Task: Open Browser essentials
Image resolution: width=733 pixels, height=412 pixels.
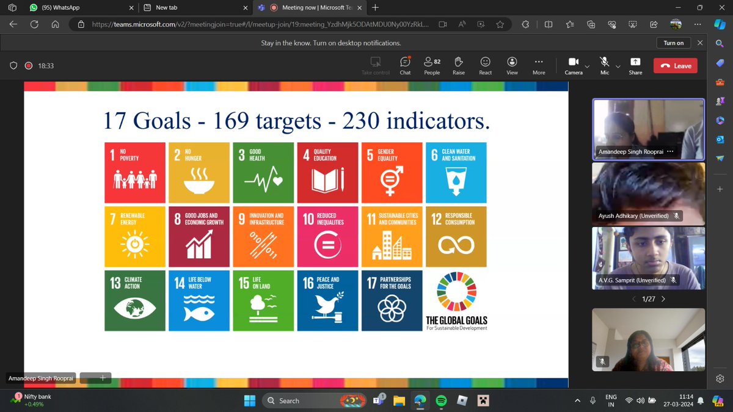Action: coord(611,24)
